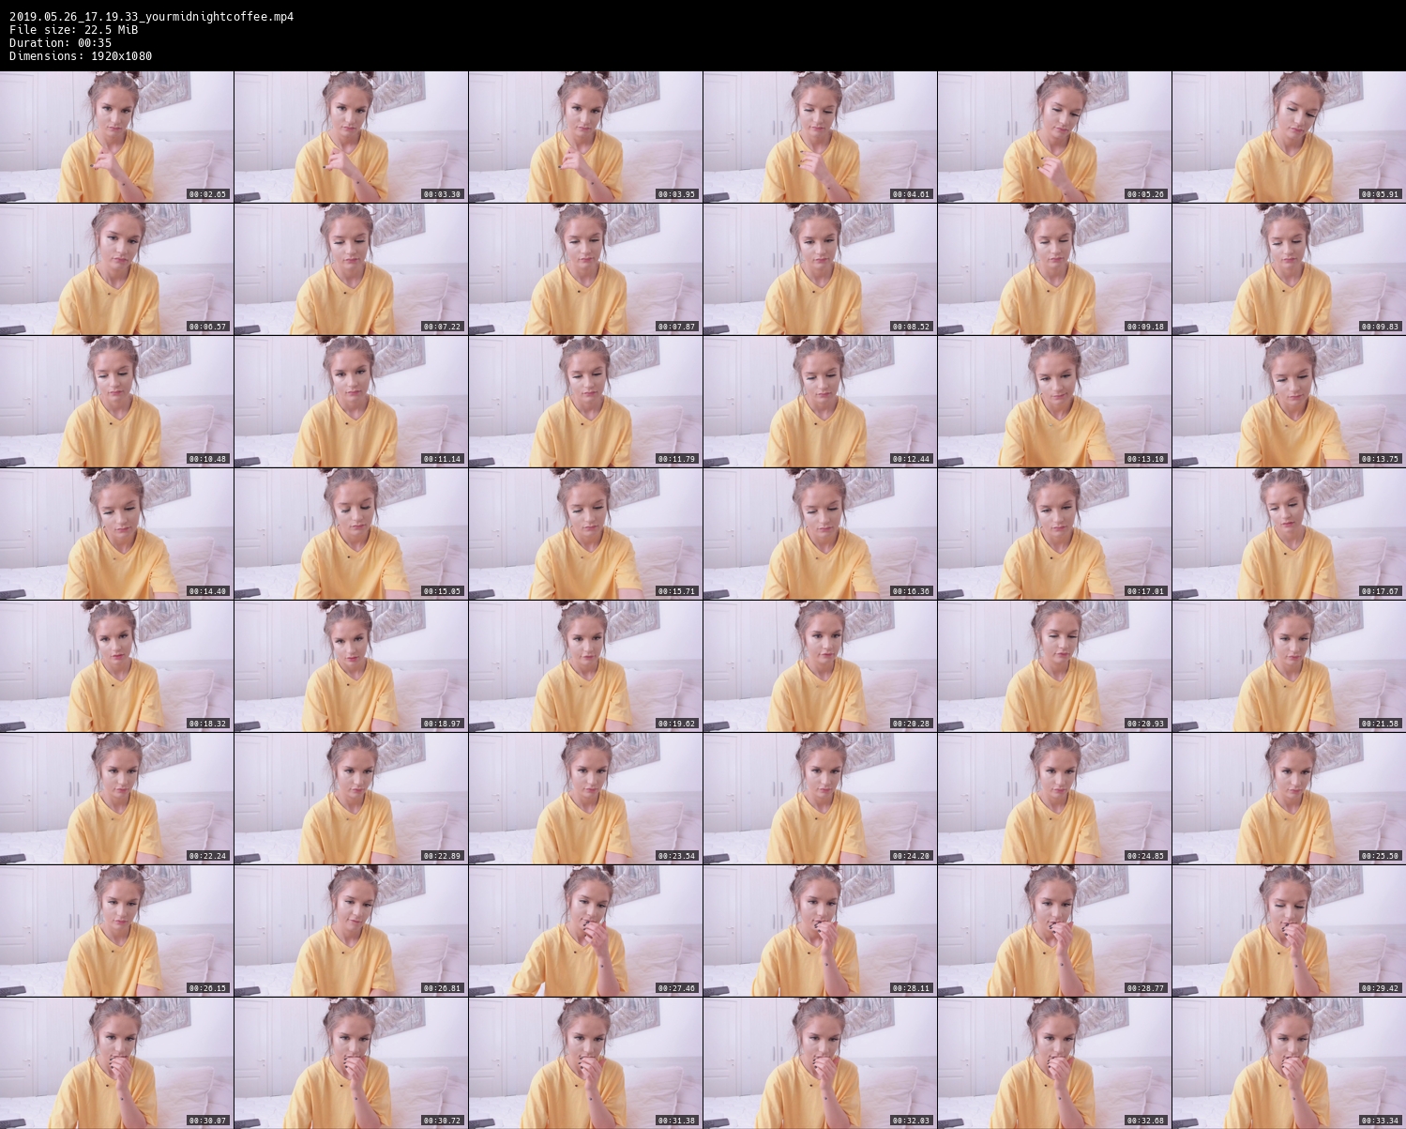Viewport: 1406px width, 1129px height.
Task: Choose frame with timestamp 00:13.10
Action: [1054, 402]
